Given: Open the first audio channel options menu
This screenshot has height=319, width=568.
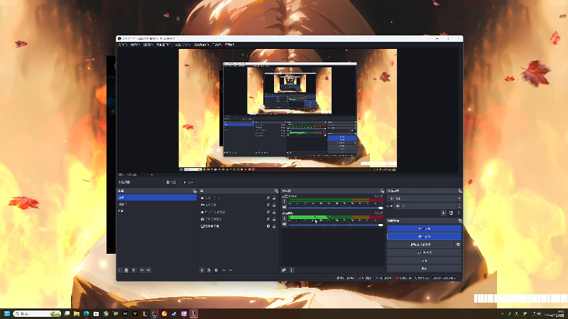Looking at the screenshot, I should pyautogui.click(x=284, y=200).
